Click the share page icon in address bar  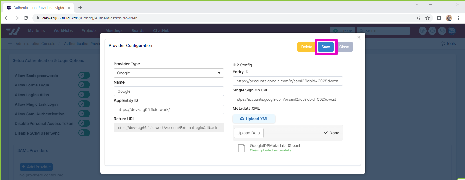click(418, 18)
